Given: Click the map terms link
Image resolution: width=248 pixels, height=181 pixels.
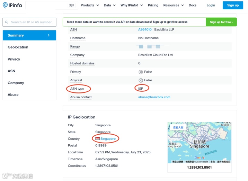Looking at the screenshot, I should [213, 162].
